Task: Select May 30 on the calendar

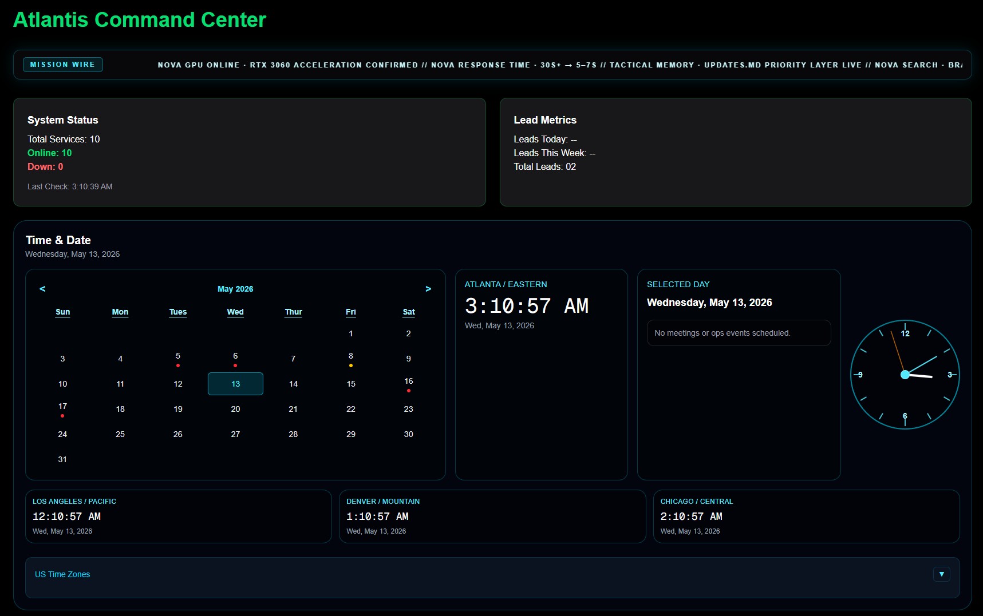Action: (409, 434)
